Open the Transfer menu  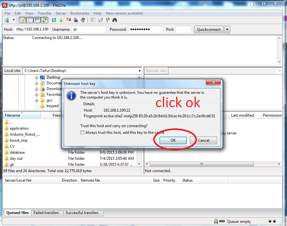tap(45, 13)
